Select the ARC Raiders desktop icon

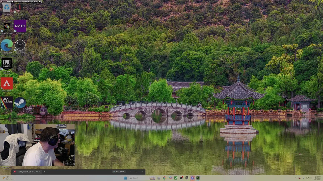click(7, 104)
